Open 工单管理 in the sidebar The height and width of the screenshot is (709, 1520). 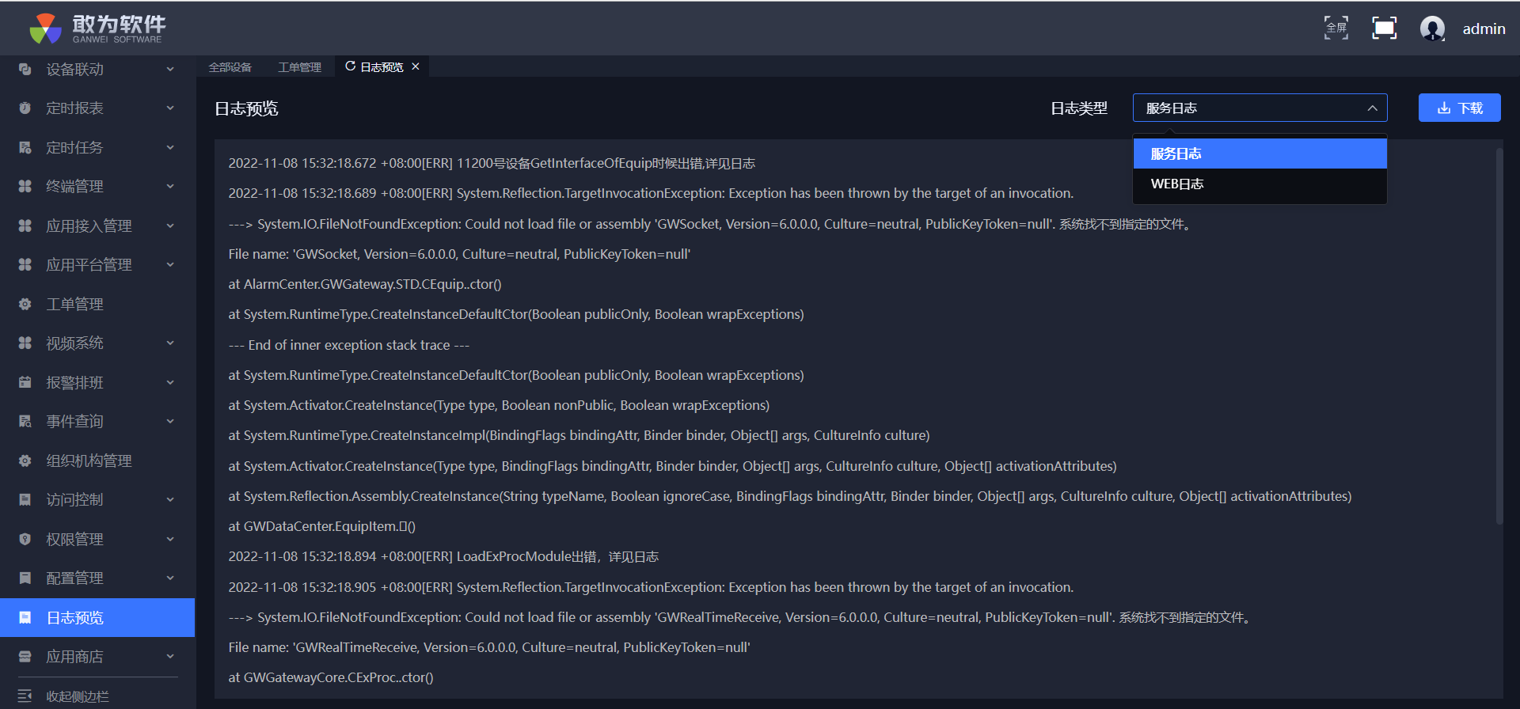coord(97,304)
